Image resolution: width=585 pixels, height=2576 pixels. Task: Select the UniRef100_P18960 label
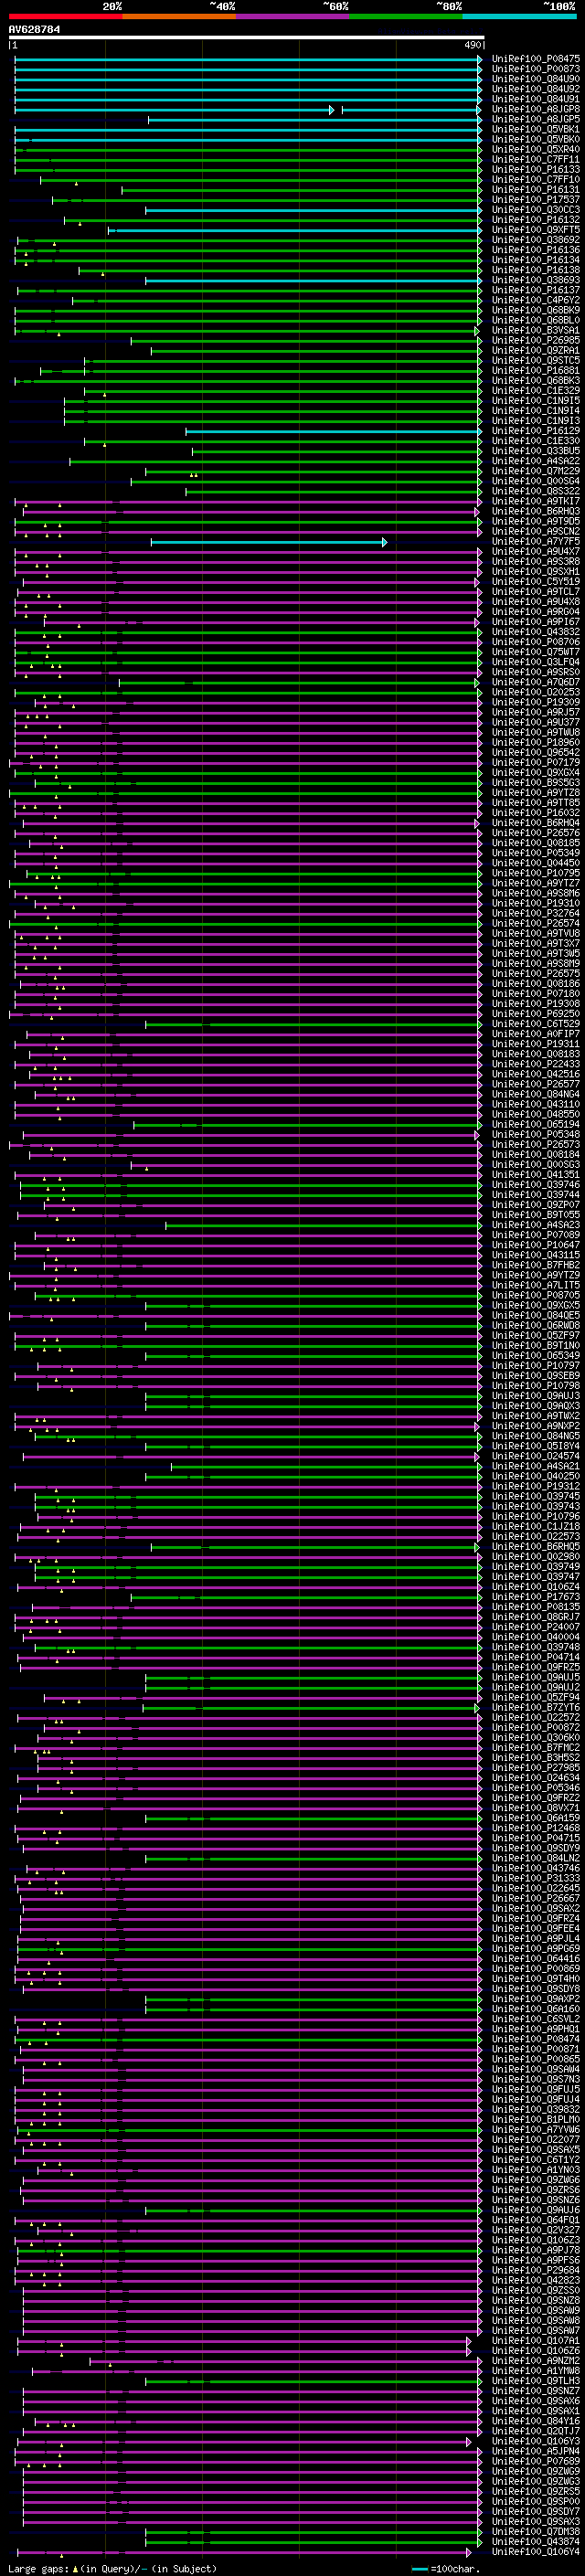pyautogui.click(x=536, y=743)
